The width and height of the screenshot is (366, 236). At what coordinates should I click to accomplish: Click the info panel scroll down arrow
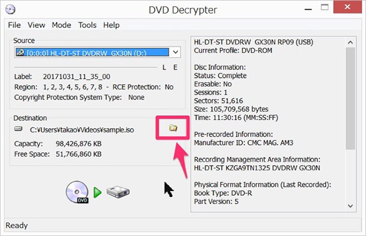(x=350, y=206)
